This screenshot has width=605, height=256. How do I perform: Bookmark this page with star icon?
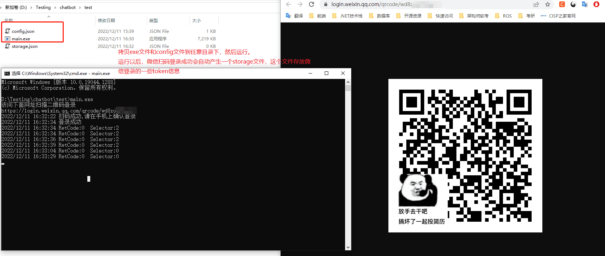tap(548, 4)
